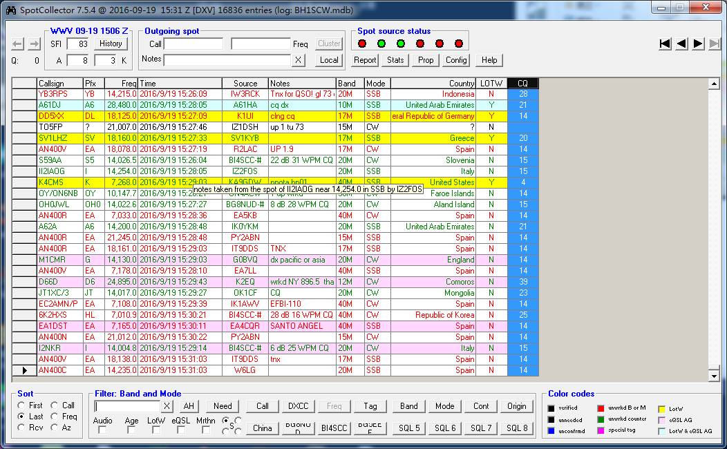727x449 pixels.
Task: Click the previous entry arrow icon
Action: [681, 44]
